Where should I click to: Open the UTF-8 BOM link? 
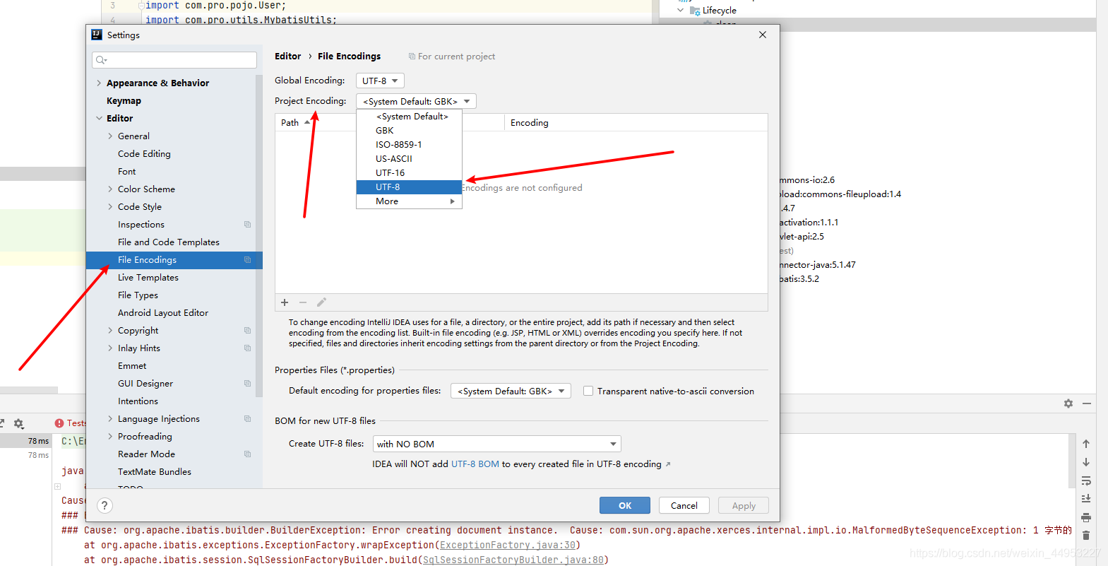coord(475,464)
